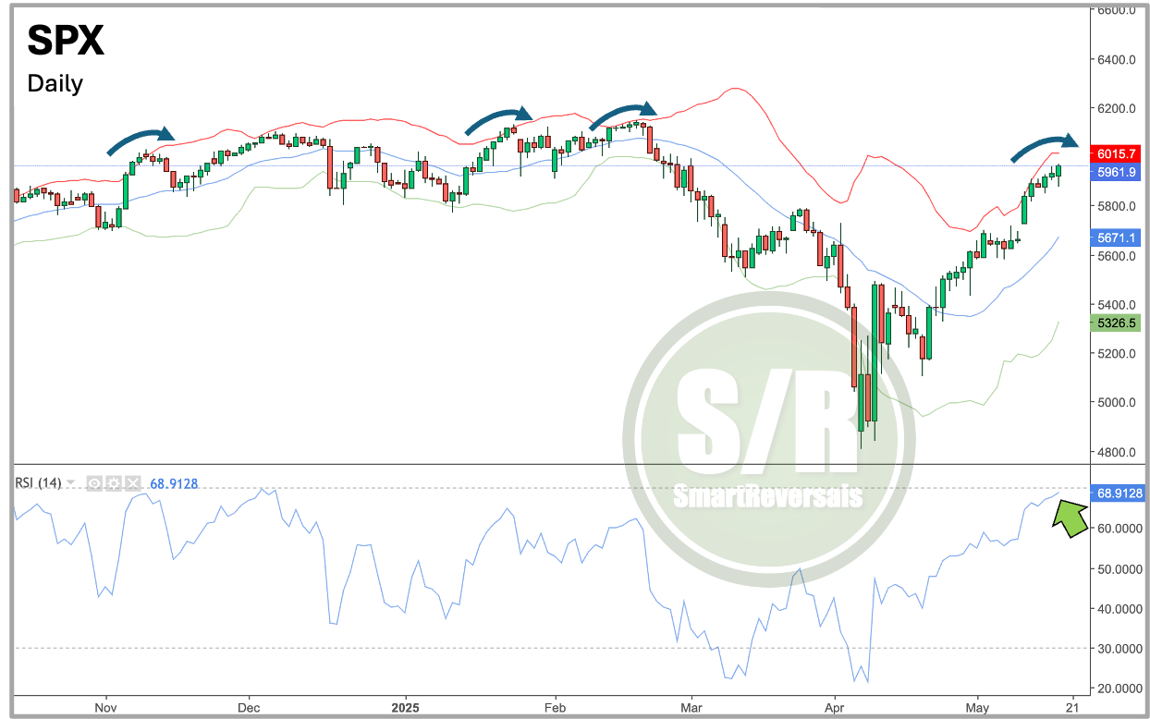
Task: Click the 5800.0 price axis label
Action: pos(1117,207)
